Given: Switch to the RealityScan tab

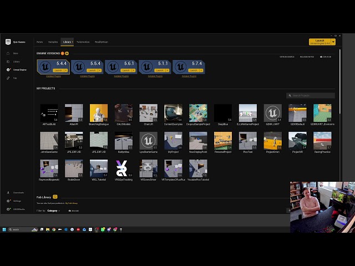Looking at the screenshot, I should (102, 42).
